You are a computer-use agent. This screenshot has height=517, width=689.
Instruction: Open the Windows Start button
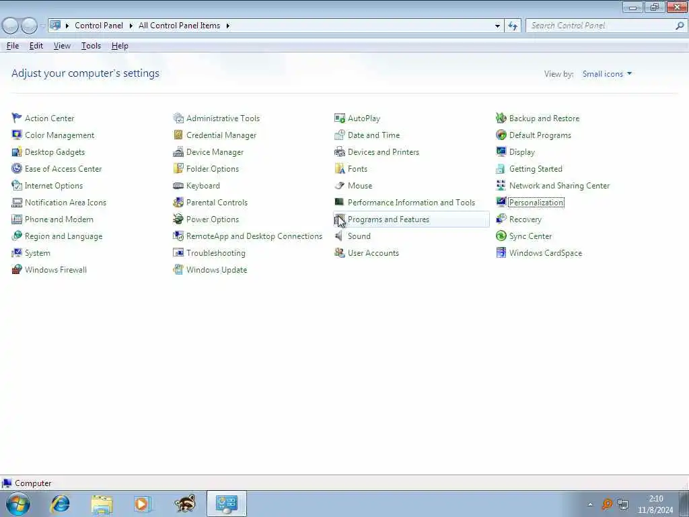(18, 504)
